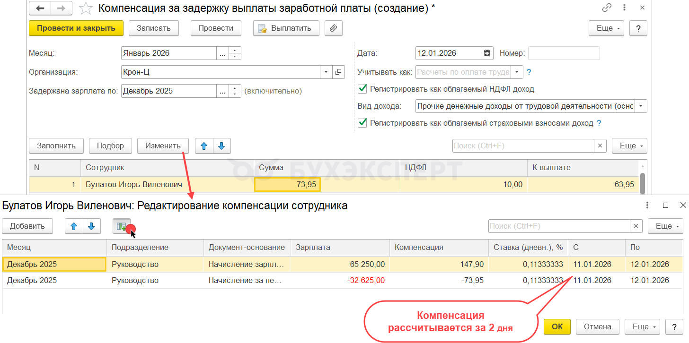Show hint for the страховыми взносами checkbox
Image resolution: width=689 pixels, height=343 pixels.
(599, 123)
